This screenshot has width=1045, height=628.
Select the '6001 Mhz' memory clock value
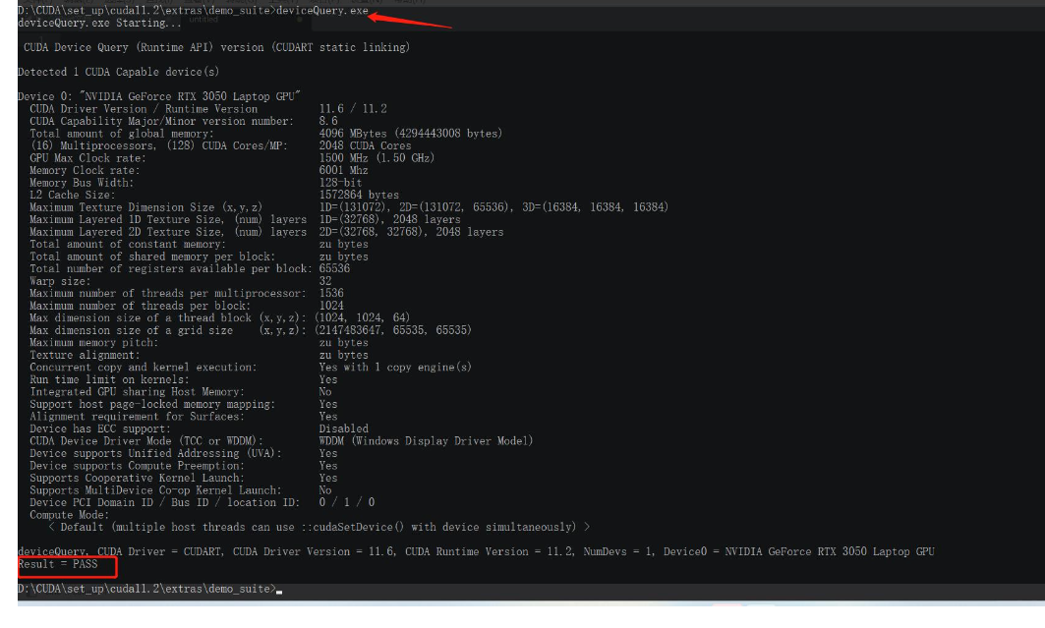point(343,170)
